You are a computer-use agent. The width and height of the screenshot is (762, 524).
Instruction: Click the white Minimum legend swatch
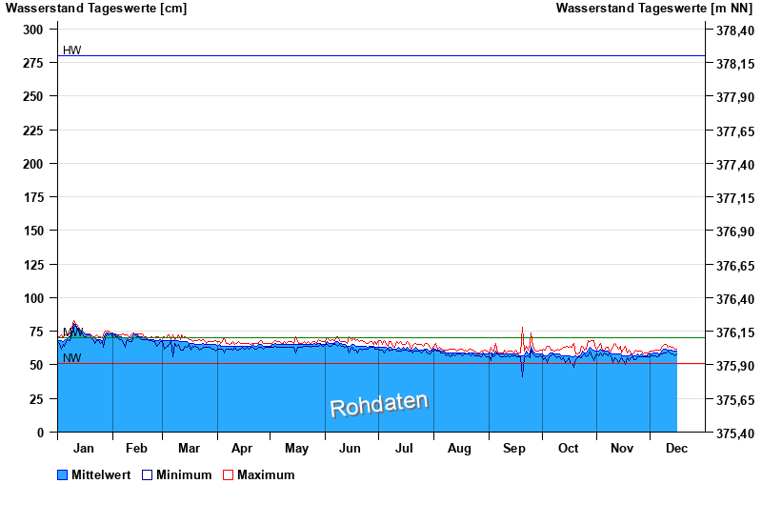pos(148,474)
